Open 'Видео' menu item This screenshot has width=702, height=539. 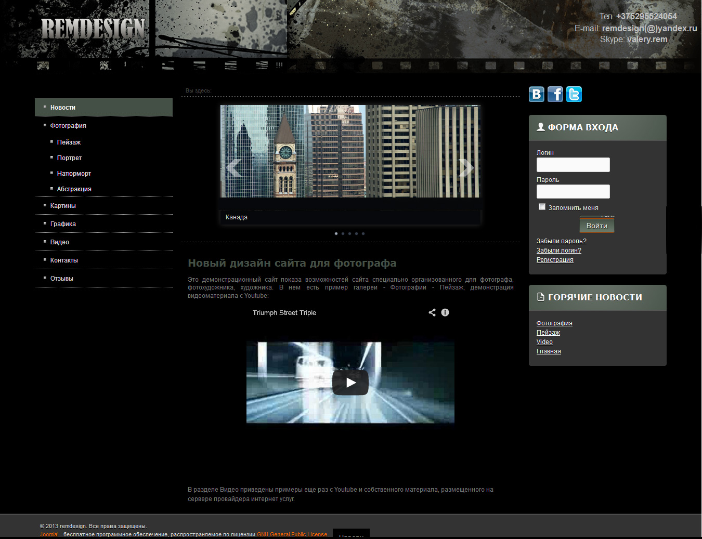[x=60, y=242]
